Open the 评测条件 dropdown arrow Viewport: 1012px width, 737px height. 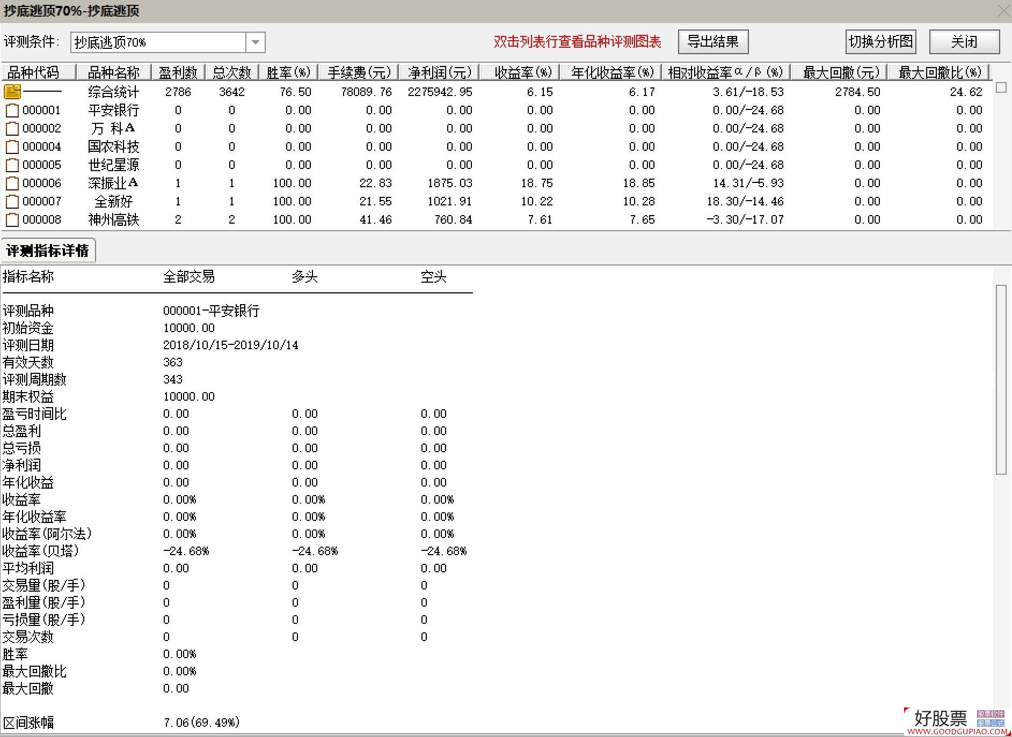(x=256, y=42)
